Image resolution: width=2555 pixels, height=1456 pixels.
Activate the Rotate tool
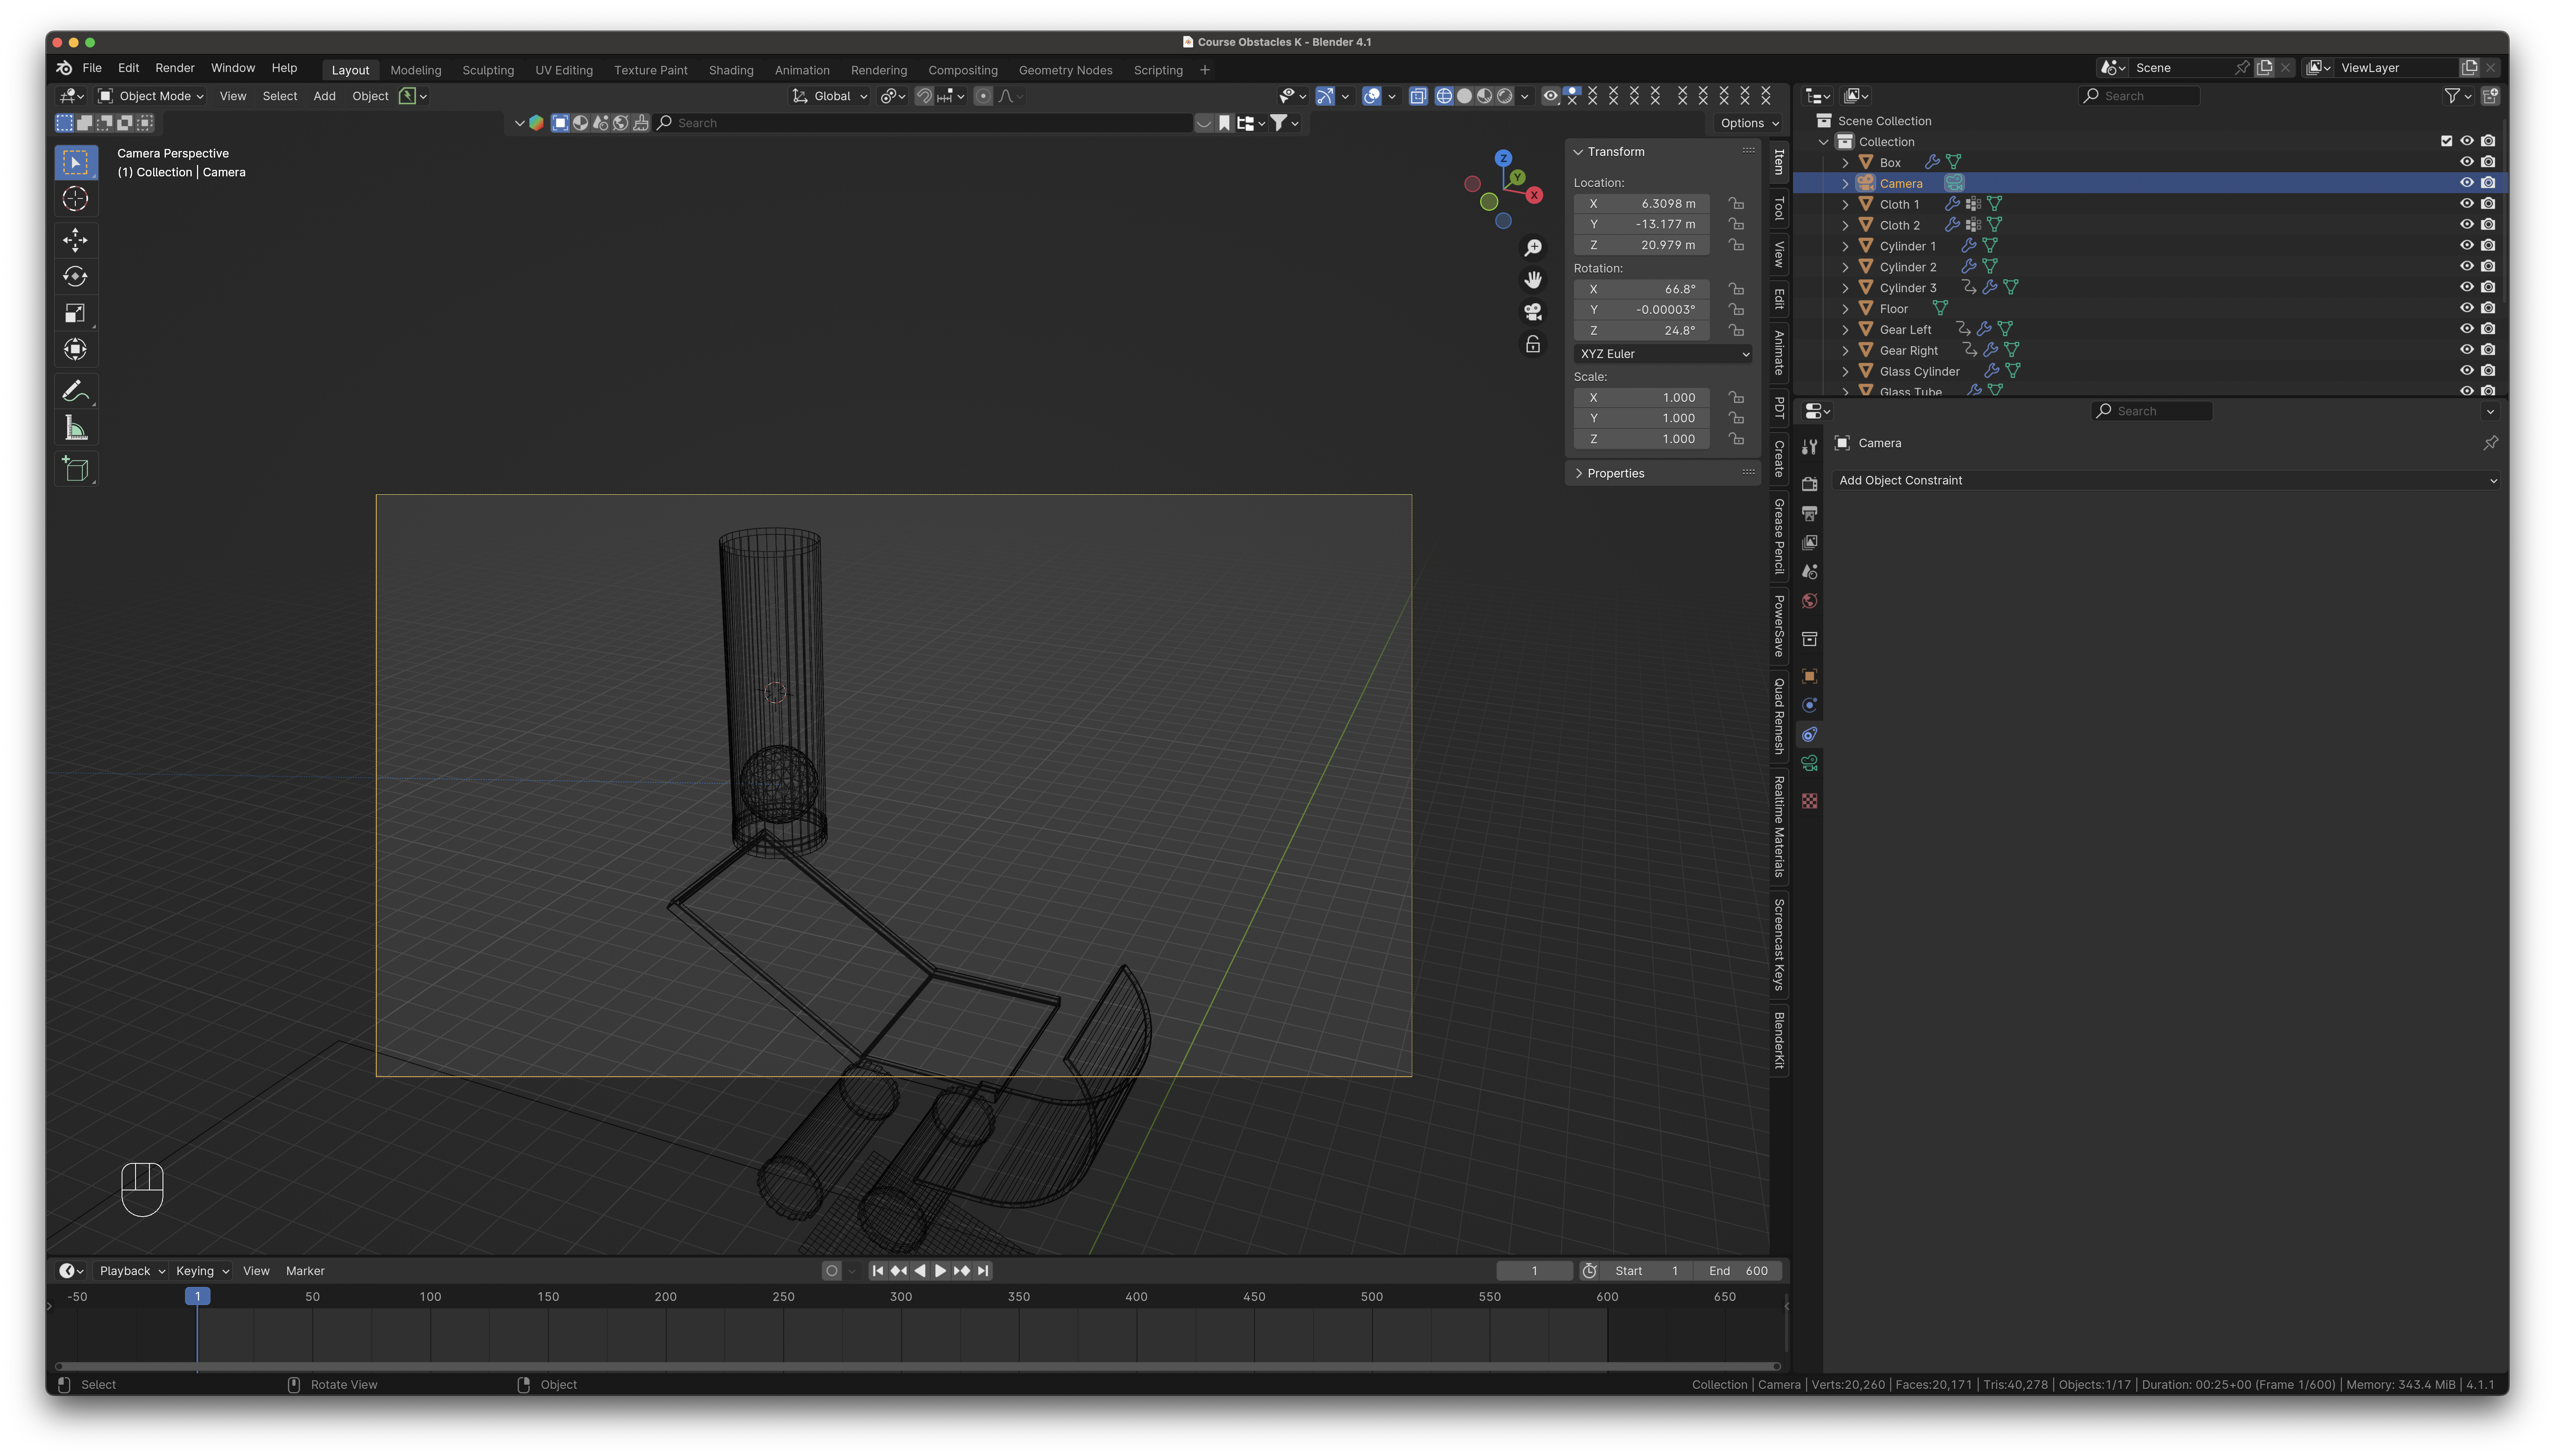click(75, 277)
